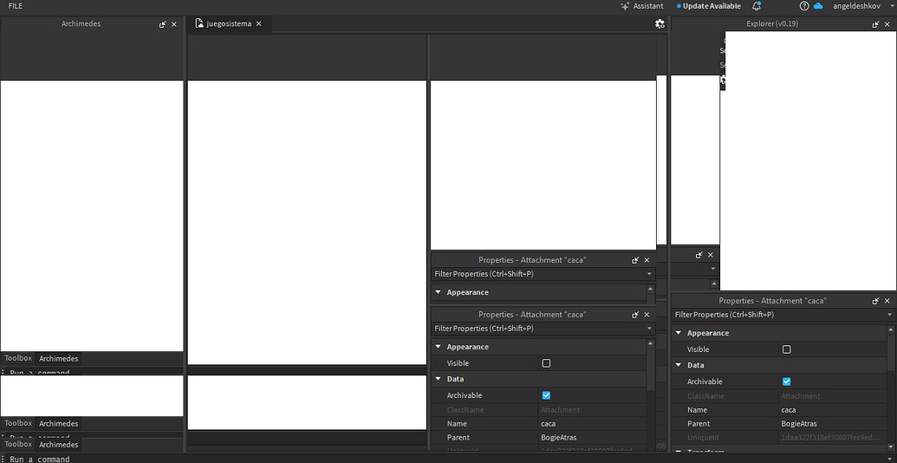Screen dimensions: 897x463
Task: Pop out the Properties panel below Explorer
Action: click(876, 301)
